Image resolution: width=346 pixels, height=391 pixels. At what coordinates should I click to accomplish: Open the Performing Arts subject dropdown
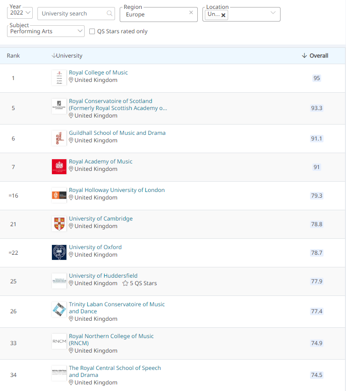tap(46, 31)
